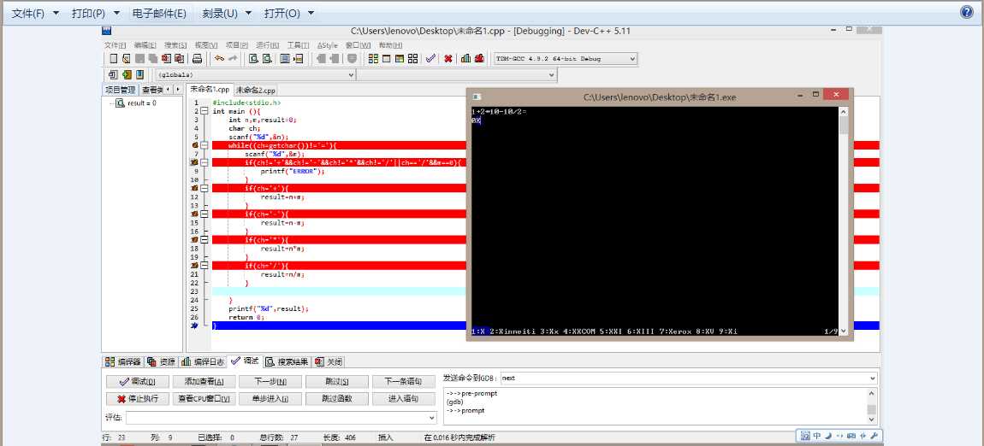Click the Open file icon in the toolbar
984x446 pixels.
coord(126,58)
